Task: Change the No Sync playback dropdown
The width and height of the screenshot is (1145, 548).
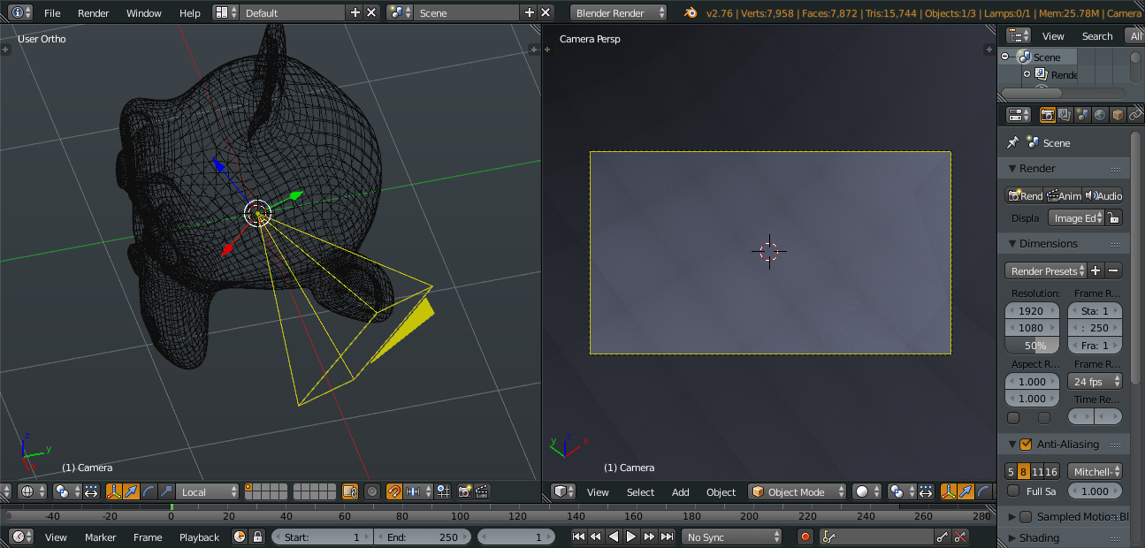Action: click(x=731, y=537)
